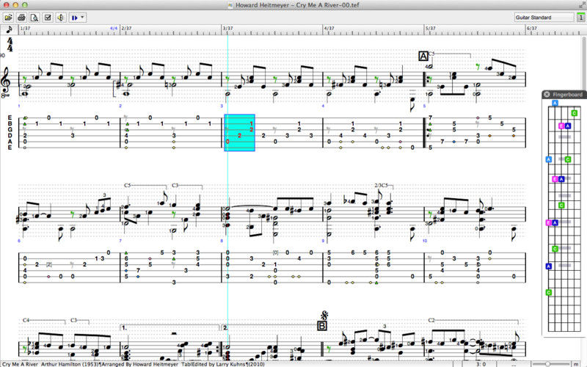
Task: Open print preview with the magnifier page icon
Action: tap(34, 18)
